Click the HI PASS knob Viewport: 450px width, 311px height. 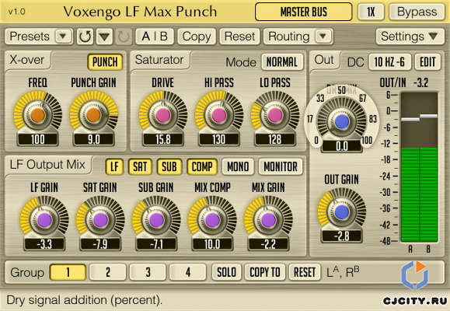219,115
